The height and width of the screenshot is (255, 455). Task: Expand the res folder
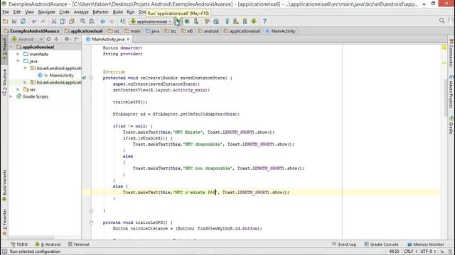pyautogui.click(x=18, y=90)
